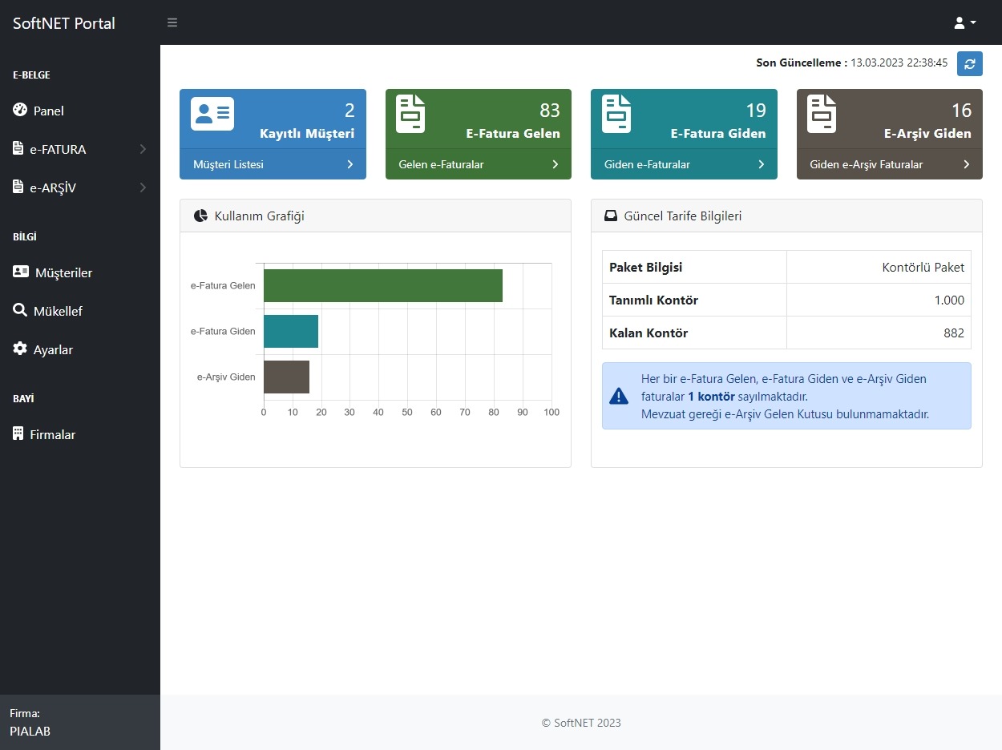Click the e-FATURA document icon
Screen dimensions: 1002x750
[x=18, y=148]
